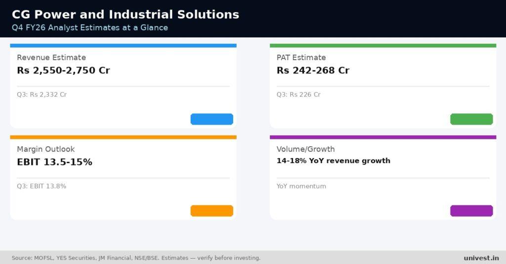Click the Q3: Rs 226 Cr note
The height and width of the screenshot is (264, 506).
click(298, 95)
